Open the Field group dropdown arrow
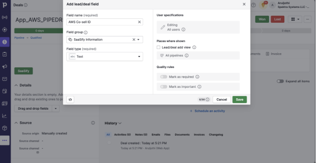The height and width of the screenshot is (163, 316). point(138,40)
